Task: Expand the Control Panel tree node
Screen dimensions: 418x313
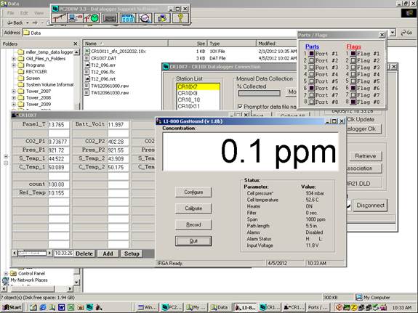Action: click(6, 274)
